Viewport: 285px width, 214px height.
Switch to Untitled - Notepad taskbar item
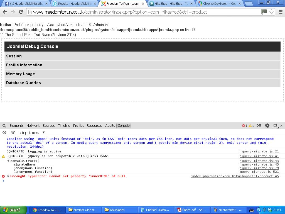156,210
